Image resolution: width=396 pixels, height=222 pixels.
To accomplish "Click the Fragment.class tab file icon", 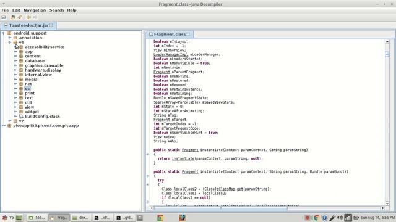I will 151,35.
